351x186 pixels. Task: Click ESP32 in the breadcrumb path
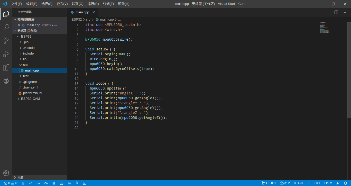click(x=77, y=20)
